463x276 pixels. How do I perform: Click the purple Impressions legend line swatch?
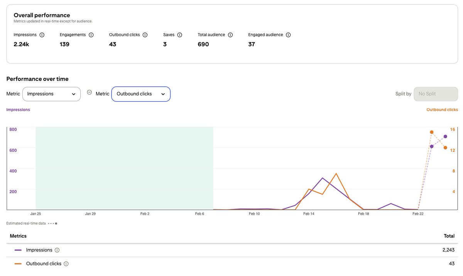click(x=18, y=250)
